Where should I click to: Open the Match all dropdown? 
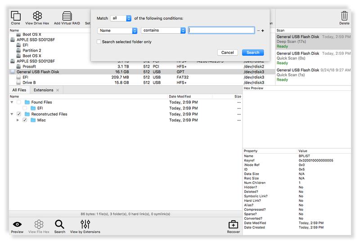121,18
